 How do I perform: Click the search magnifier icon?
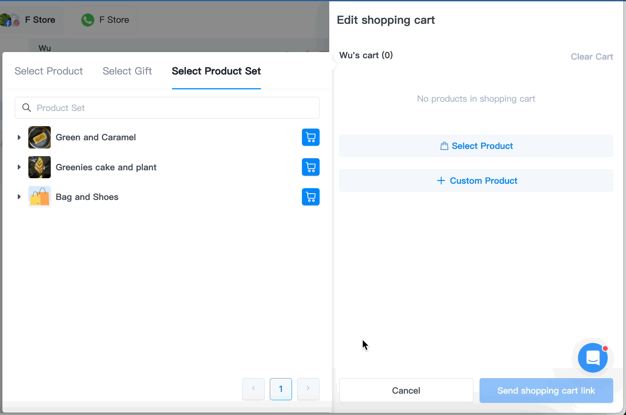[x=27, y=108]
